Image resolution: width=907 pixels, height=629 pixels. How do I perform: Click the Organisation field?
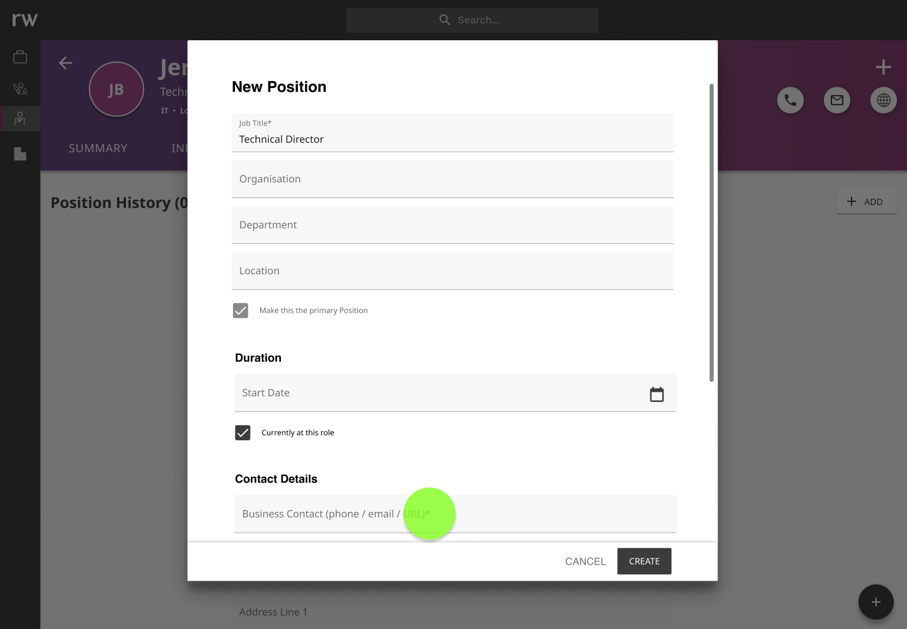click(x=453, y=179)
